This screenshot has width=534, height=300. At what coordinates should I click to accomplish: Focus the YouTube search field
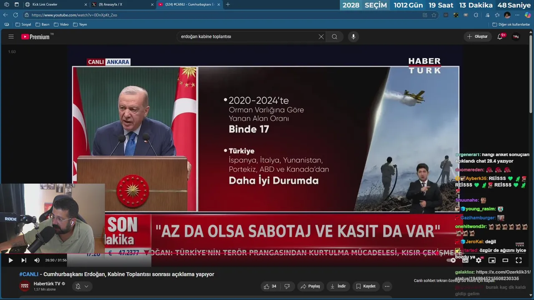[x=248, y=37]
